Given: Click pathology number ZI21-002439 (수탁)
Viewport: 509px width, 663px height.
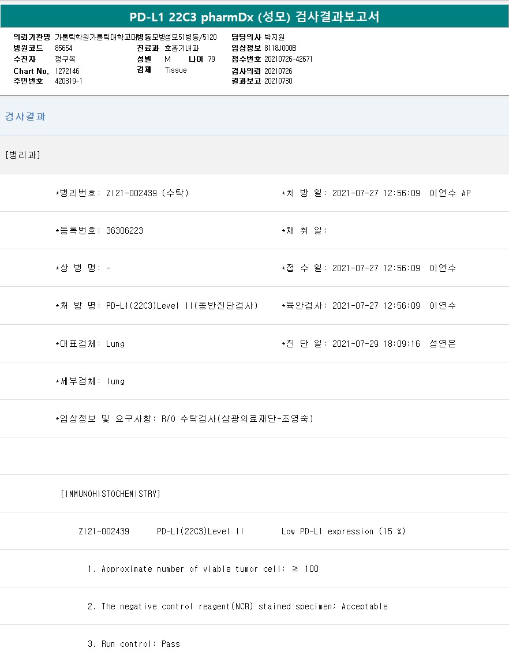Looking at the screenshot, I should tap(147, 193).
